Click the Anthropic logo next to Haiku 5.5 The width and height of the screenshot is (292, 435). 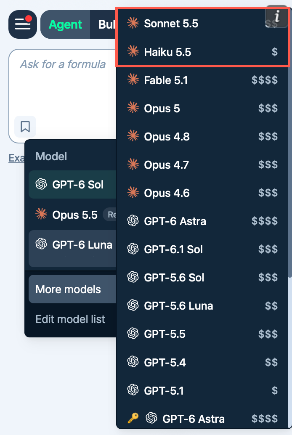click(x=133, y=52)
